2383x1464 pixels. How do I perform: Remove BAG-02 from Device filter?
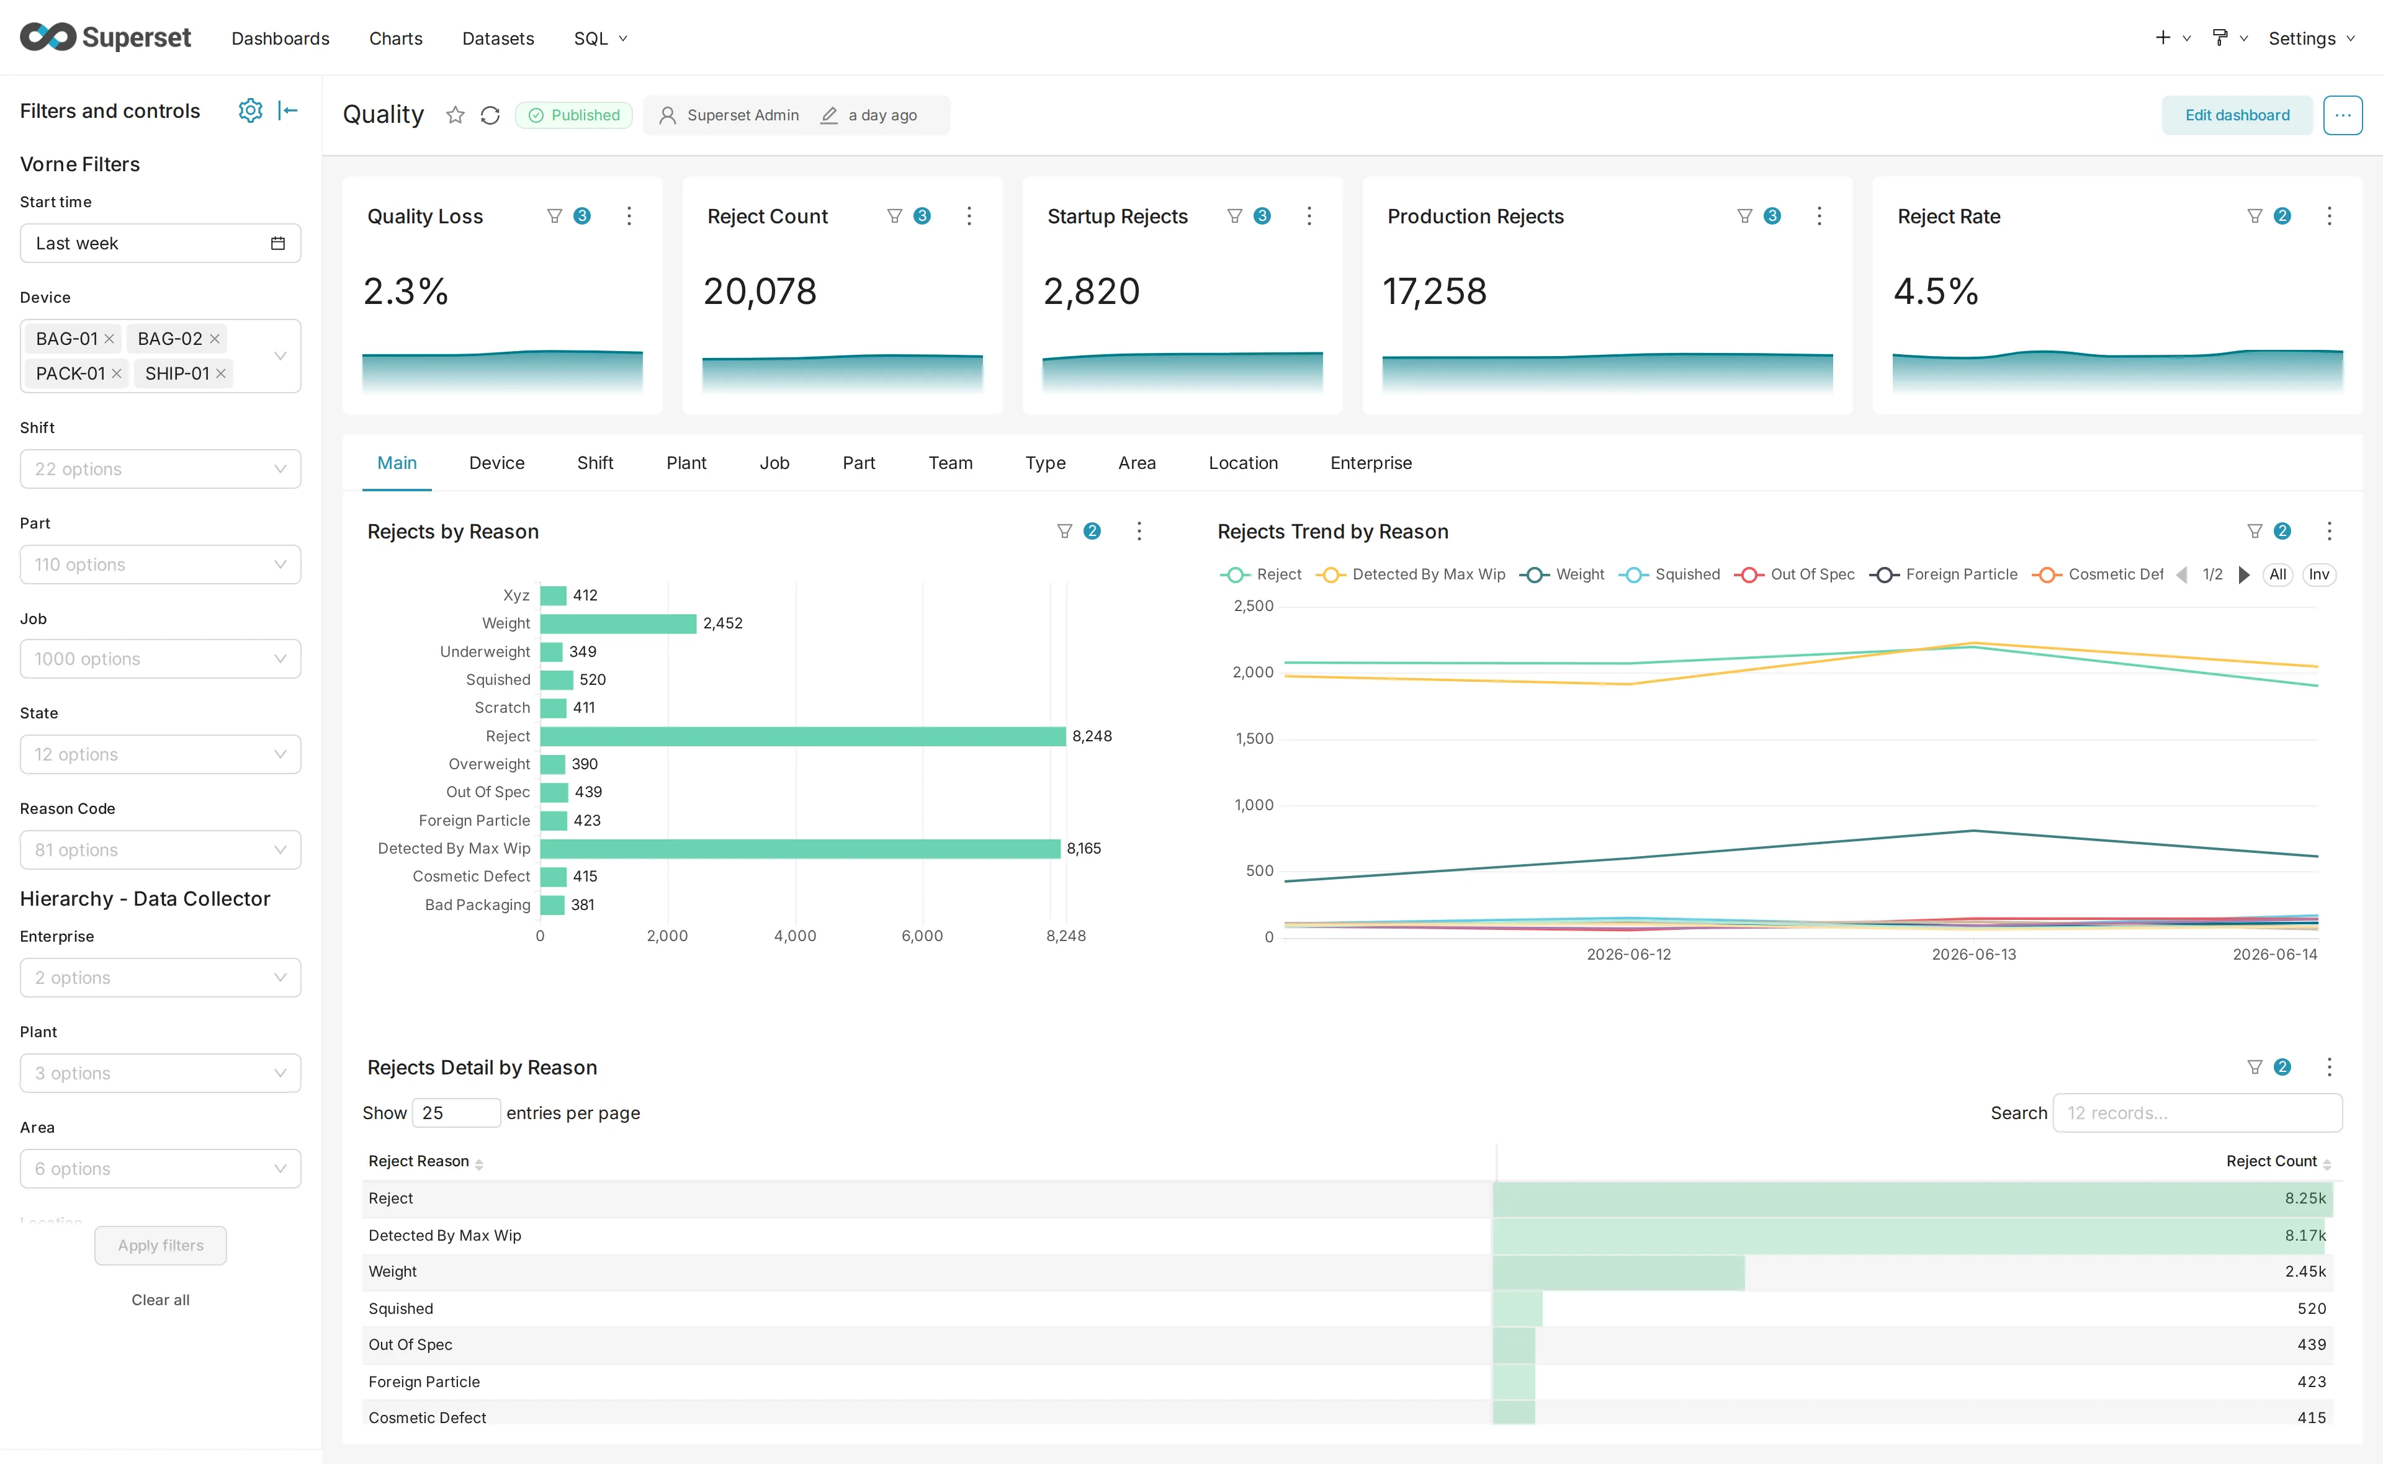[x=215, y=339]
